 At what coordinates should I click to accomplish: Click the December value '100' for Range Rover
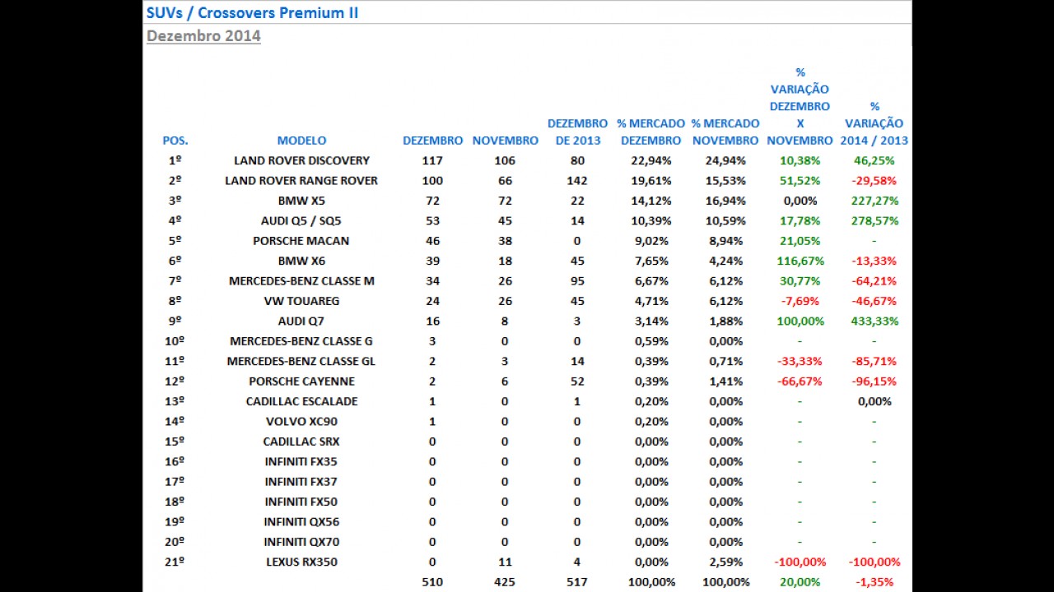click(432, 181)
